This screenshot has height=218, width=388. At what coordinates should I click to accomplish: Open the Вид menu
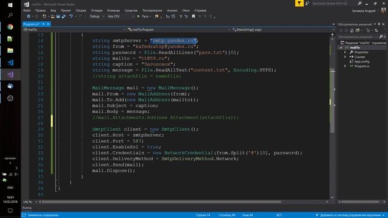pyautogui.click(x=53, y=10)
